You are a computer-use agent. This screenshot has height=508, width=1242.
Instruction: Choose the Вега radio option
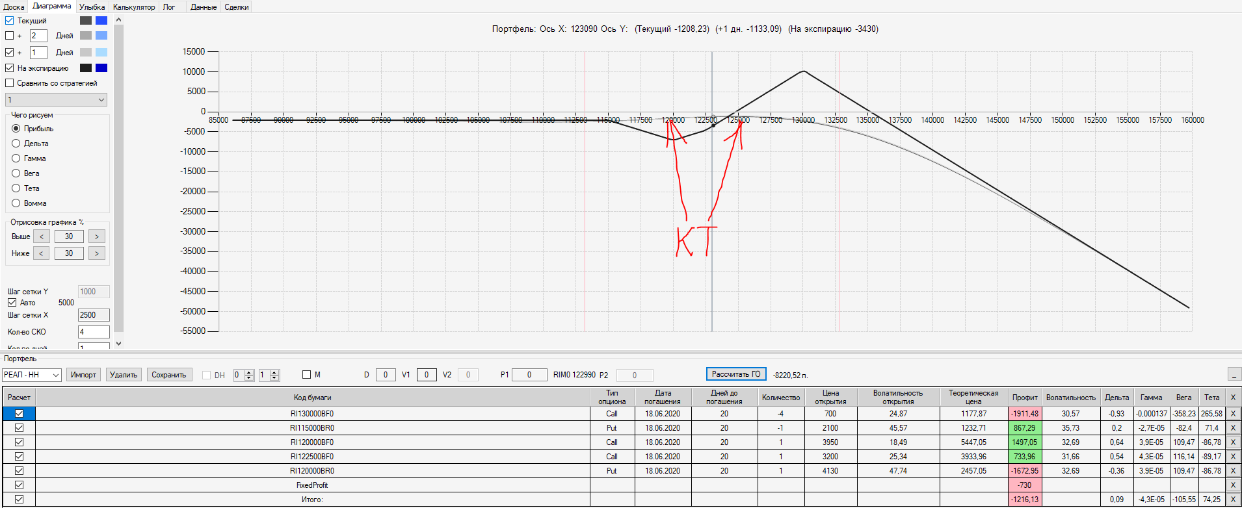(16, 173)
